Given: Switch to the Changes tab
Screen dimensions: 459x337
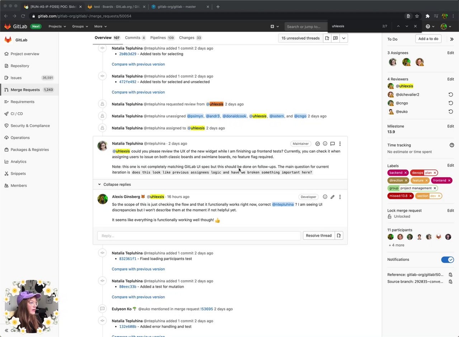Looking at the screenshot, I should point(190,38).
